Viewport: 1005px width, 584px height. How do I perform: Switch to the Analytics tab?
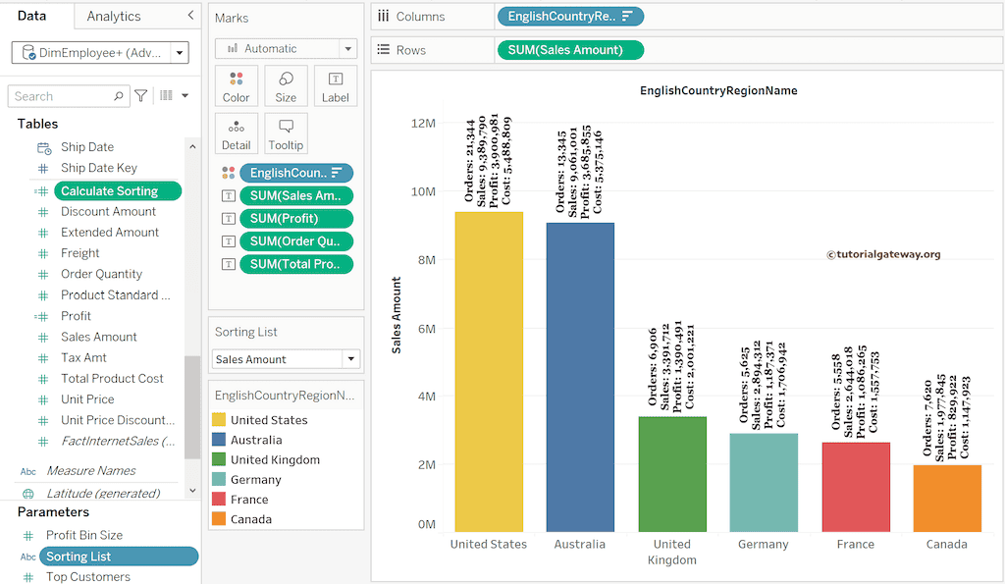coord(113,16)
